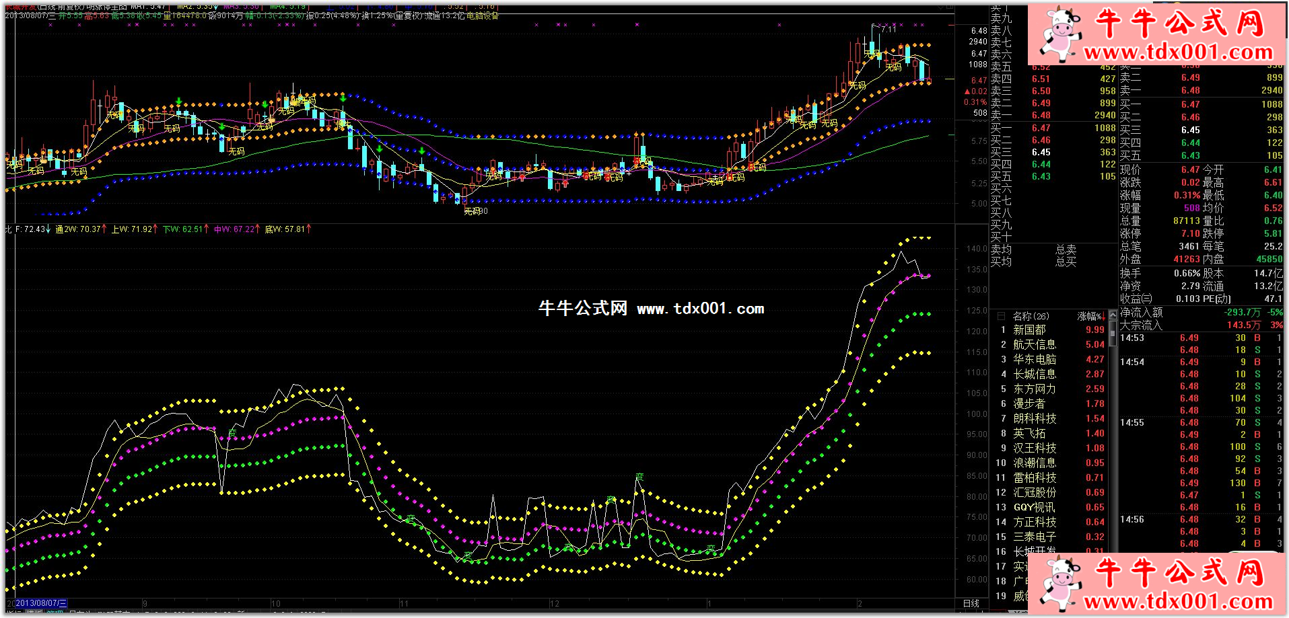Click the 净流入额 row in quote panel

click(x=1142, y=312)
